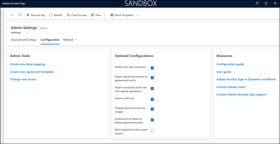This screenshot has width=280, height=144.
Task: Go back using the back arrow
Action: [12, 15]
